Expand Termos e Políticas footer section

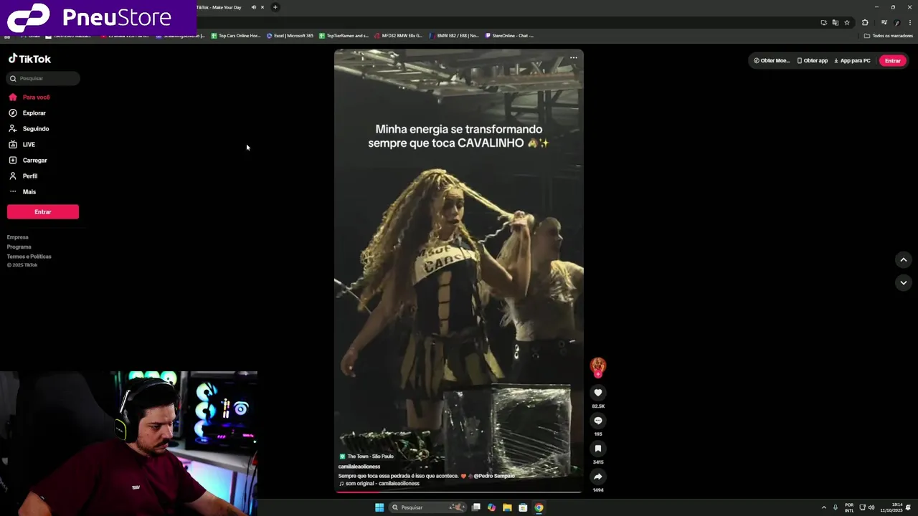tap(29, 256)
